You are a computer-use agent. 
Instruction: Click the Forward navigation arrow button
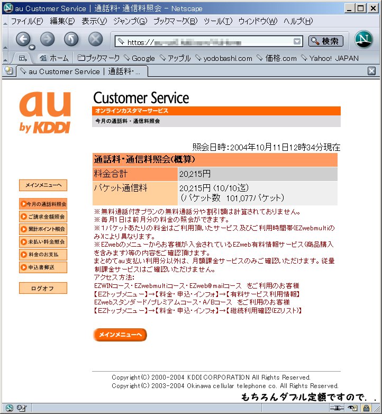48,39
